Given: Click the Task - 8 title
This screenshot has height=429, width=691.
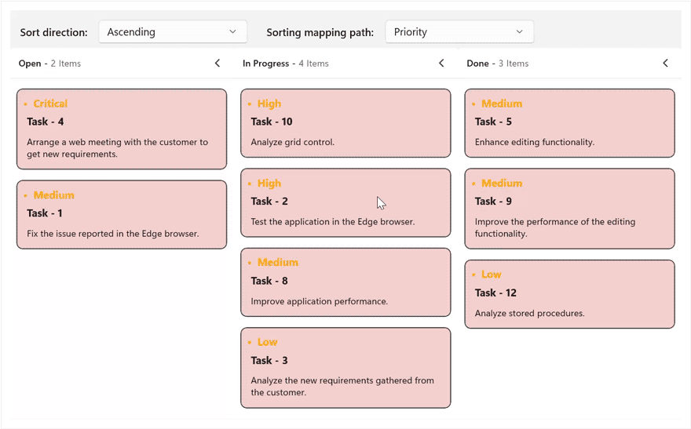Looking at the screenshot, I should point(269,281).
